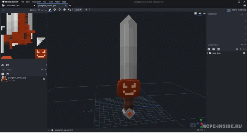Viewport: 247px width, 133px height.
Task: Toggle pumpkin_sword.png saved checkmark
Action: [44, 79]
